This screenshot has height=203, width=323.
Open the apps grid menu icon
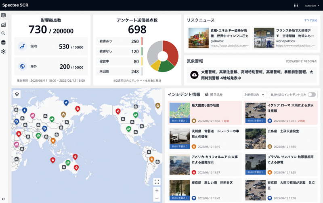(x=296, y=5)
